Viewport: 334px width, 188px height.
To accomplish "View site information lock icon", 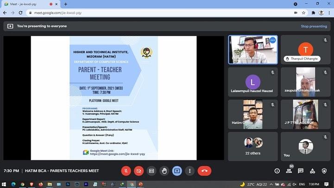I will tap(30, 13).
